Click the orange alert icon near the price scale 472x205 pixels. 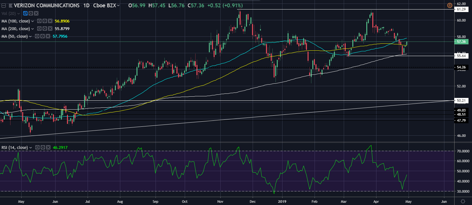coord(449,5)
